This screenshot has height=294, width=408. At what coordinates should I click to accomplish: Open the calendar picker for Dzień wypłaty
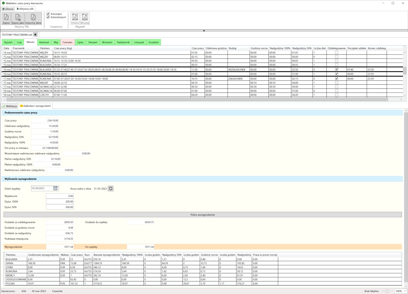click(55, 188)
